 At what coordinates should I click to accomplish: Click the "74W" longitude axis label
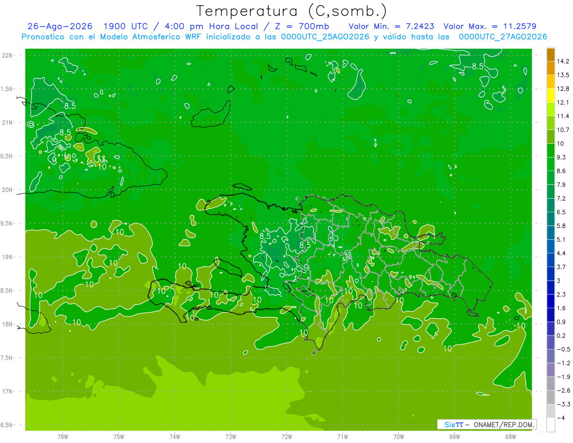tap(175, 436)
